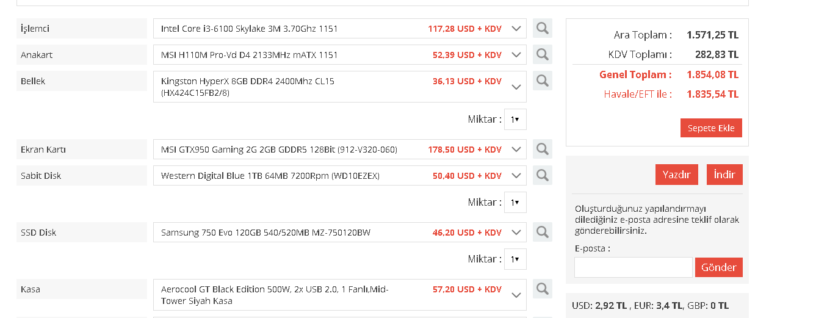Search Anakart products with magnifier icon
The image size is (816, 318).
[542, 54]
